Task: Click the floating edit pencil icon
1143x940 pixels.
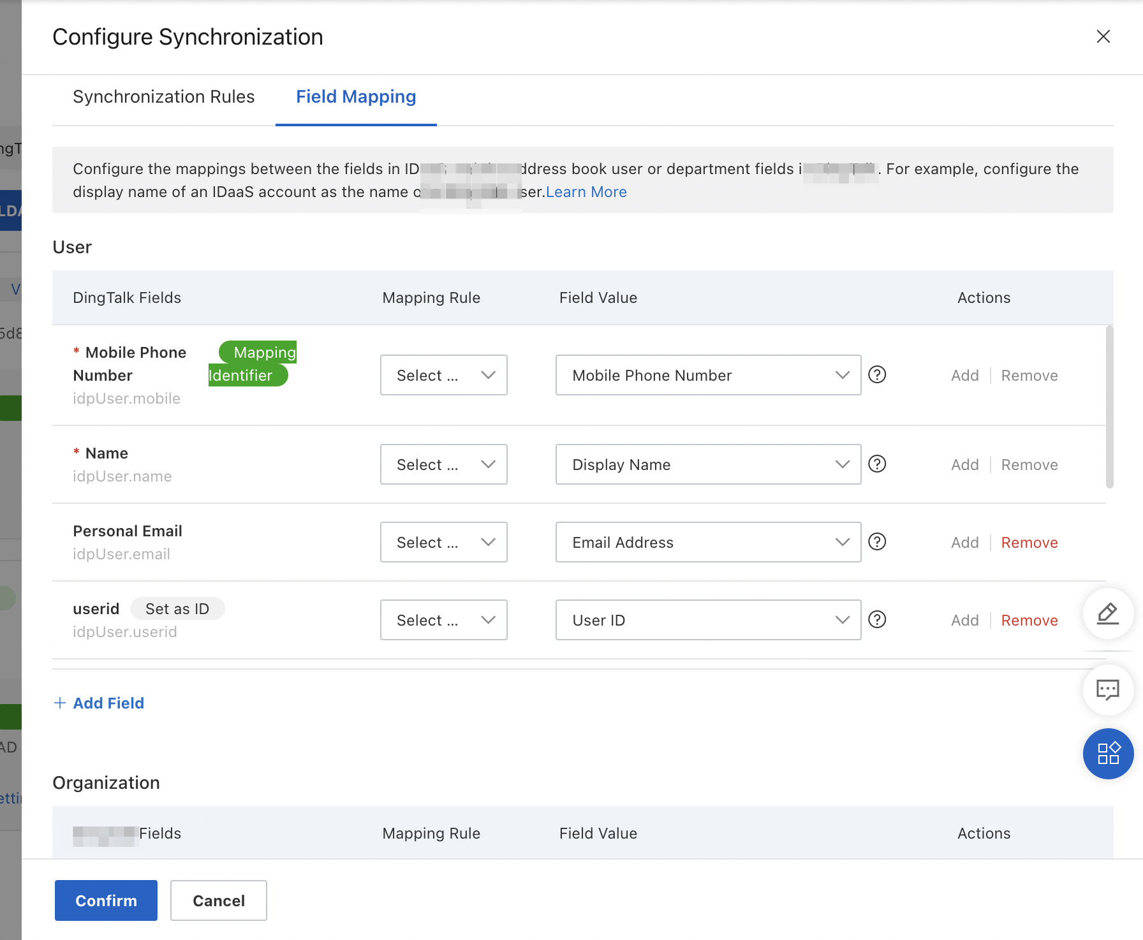Action: [1108, 613]
